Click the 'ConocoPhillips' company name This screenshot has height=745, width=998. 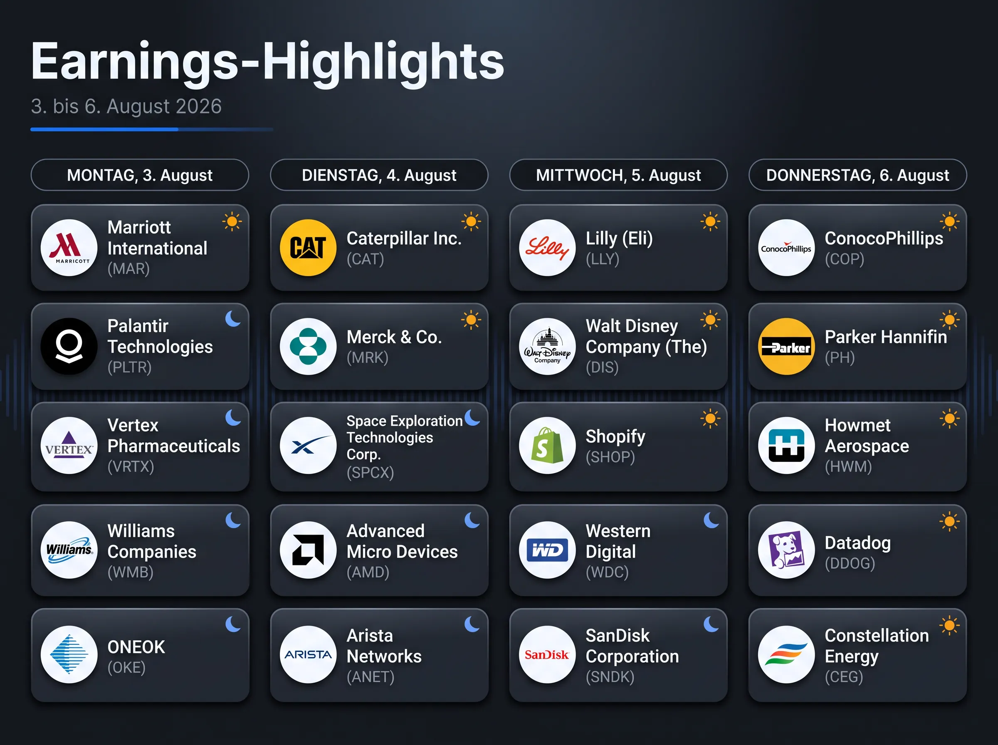(x=884, y=238)
